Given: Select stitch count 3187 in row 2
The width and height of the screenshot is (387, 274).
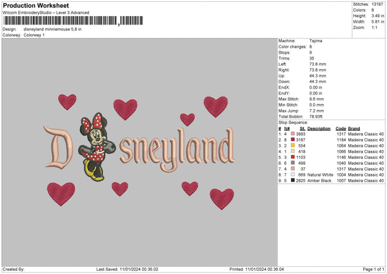Looking at the screenshot, I should point(301,140).
